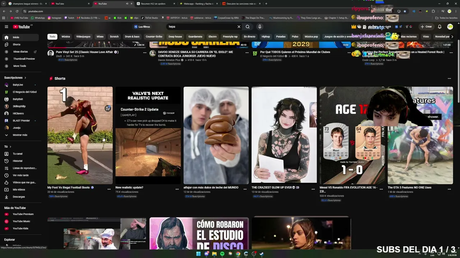
Task: Open Videos que me gustan in the sidebar
Action: [20, 182]
